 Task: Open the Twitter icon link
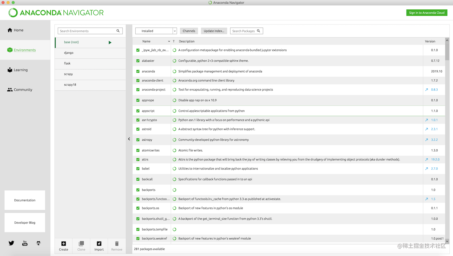coord(11,243)
